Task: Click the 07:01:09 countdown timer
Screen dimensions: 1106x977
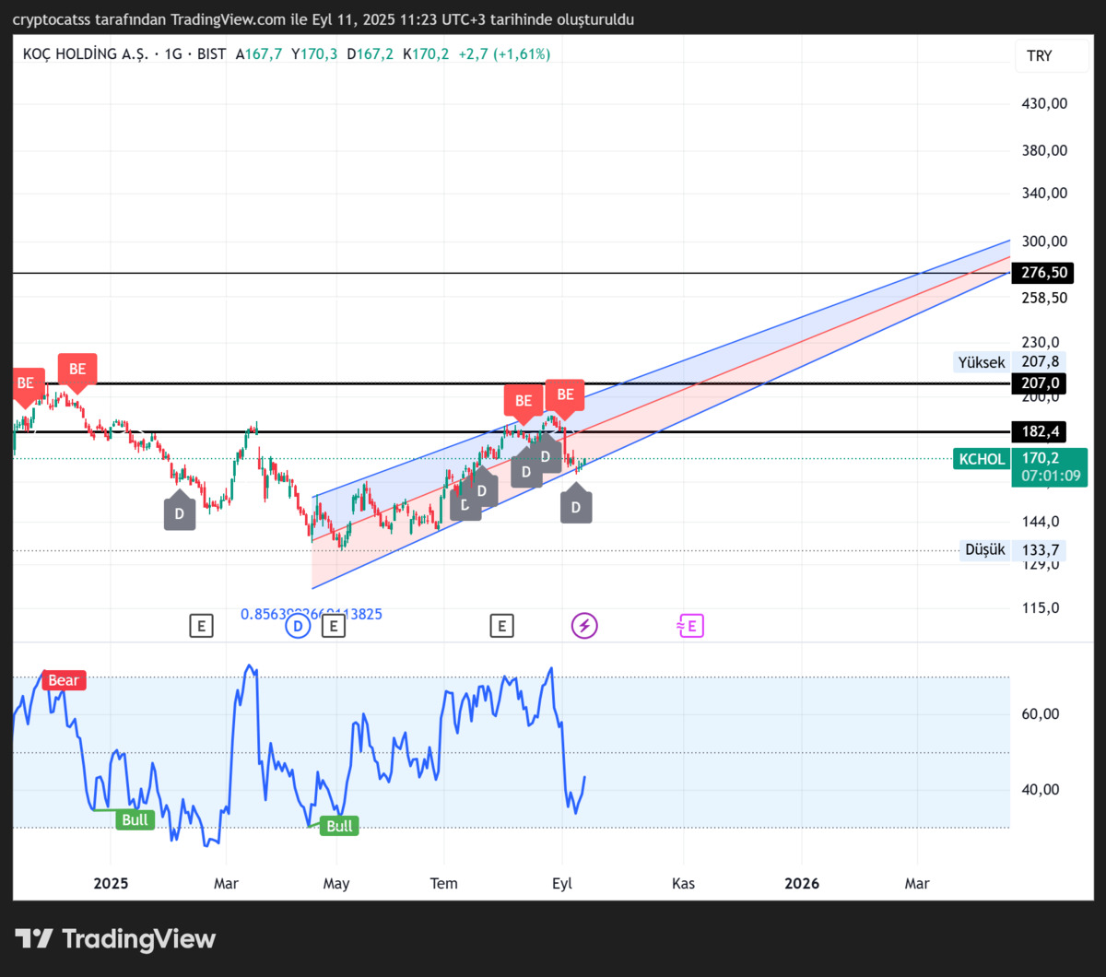Action: click(x=1050, y=477)
